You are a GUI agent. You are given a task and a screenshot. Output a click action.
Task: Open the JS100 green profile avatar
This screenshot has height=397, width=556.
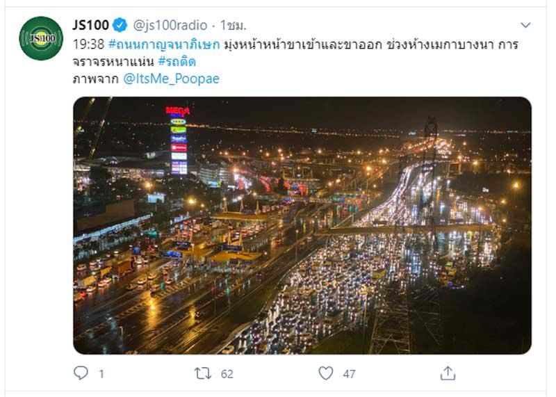pyautogui.click(x=41, y=38)
